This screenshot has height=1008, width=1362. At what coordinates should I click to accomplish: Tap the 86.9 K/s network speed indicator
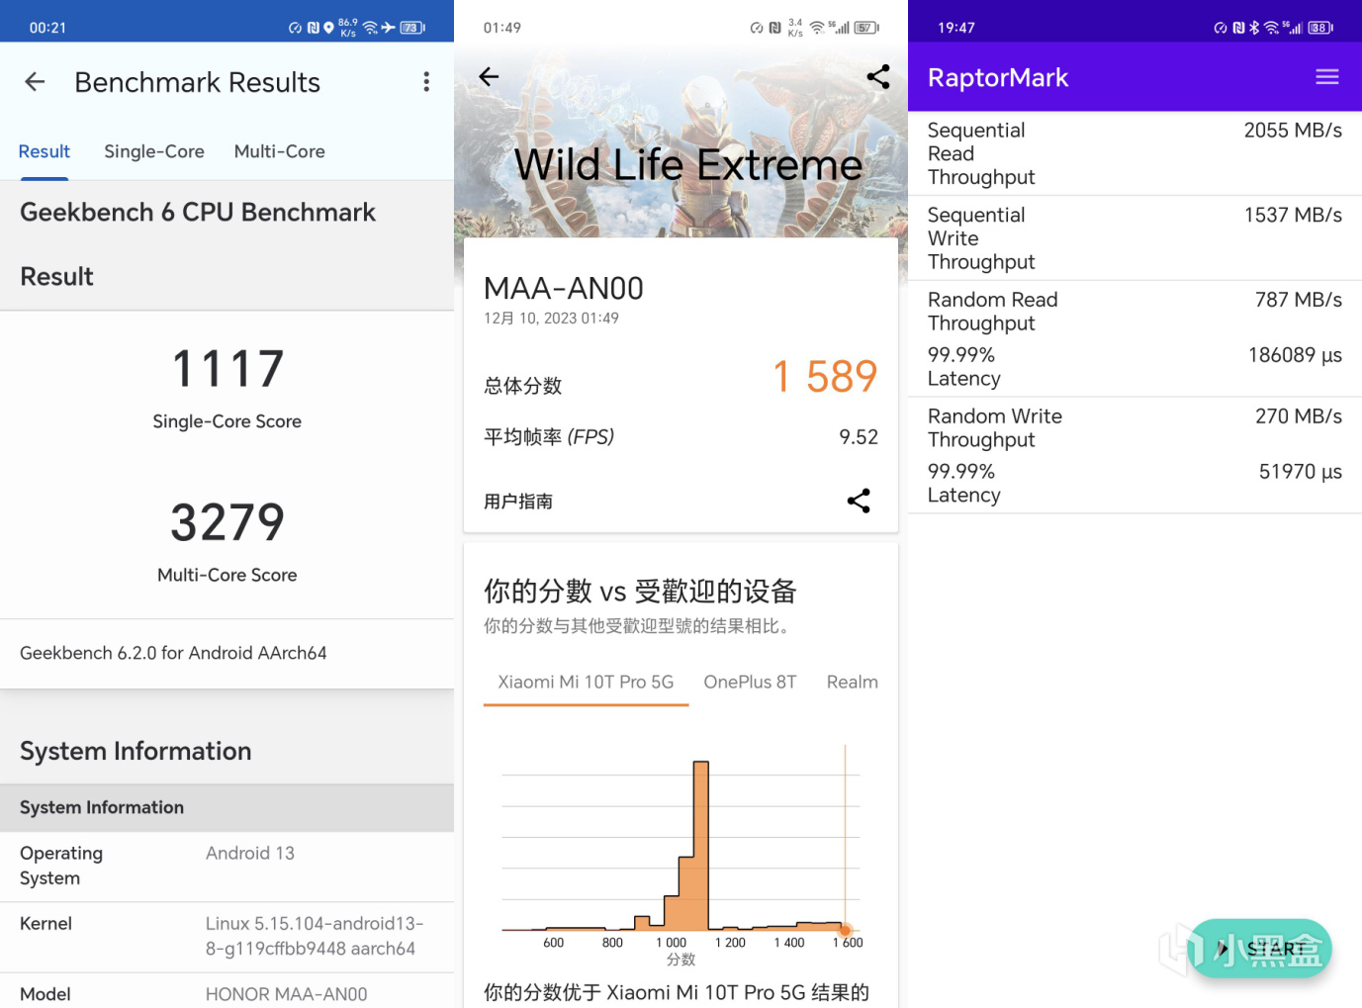click(348, 28)
